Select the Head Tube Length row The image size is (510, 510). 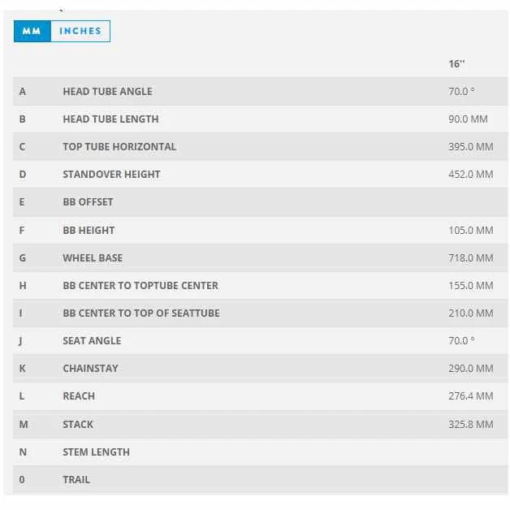point(110,119)
